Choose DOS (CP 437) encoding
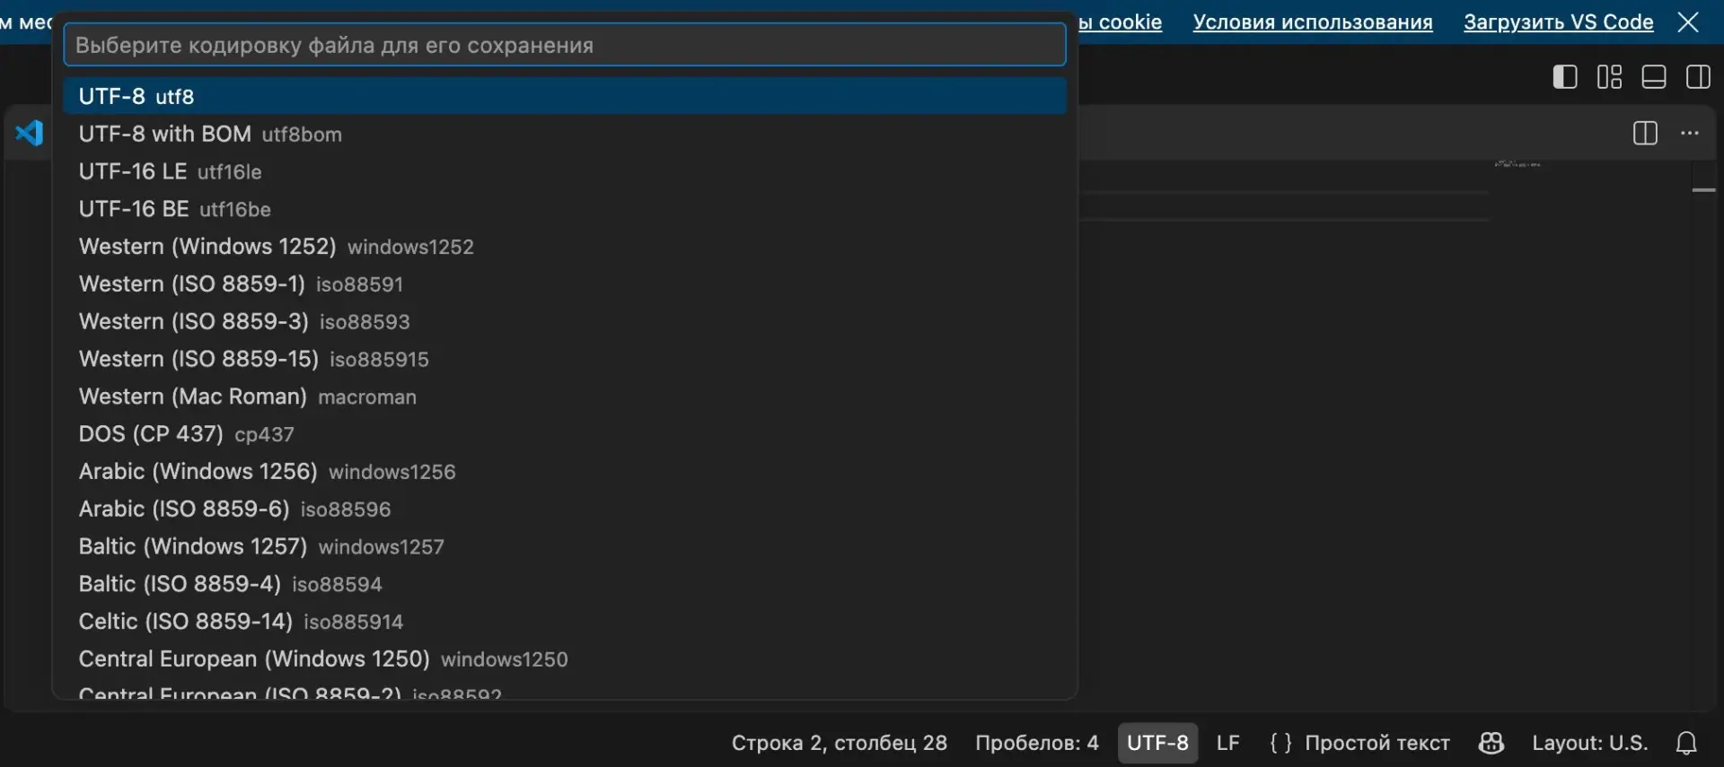1724x767 pixels. 565,434
